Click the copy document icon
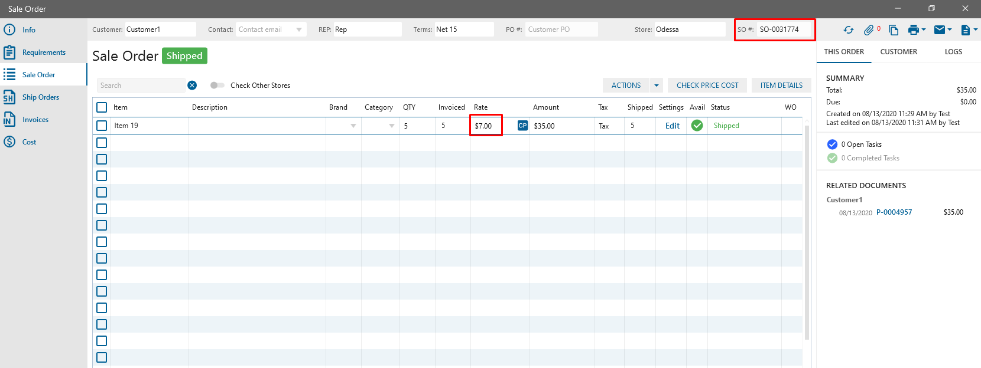The image size is (981, 368). 894,30
